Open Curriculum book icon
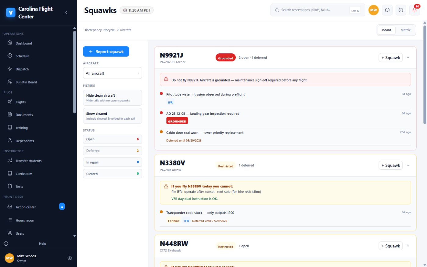Screen dimensions: 427x267 pos(10,173)
